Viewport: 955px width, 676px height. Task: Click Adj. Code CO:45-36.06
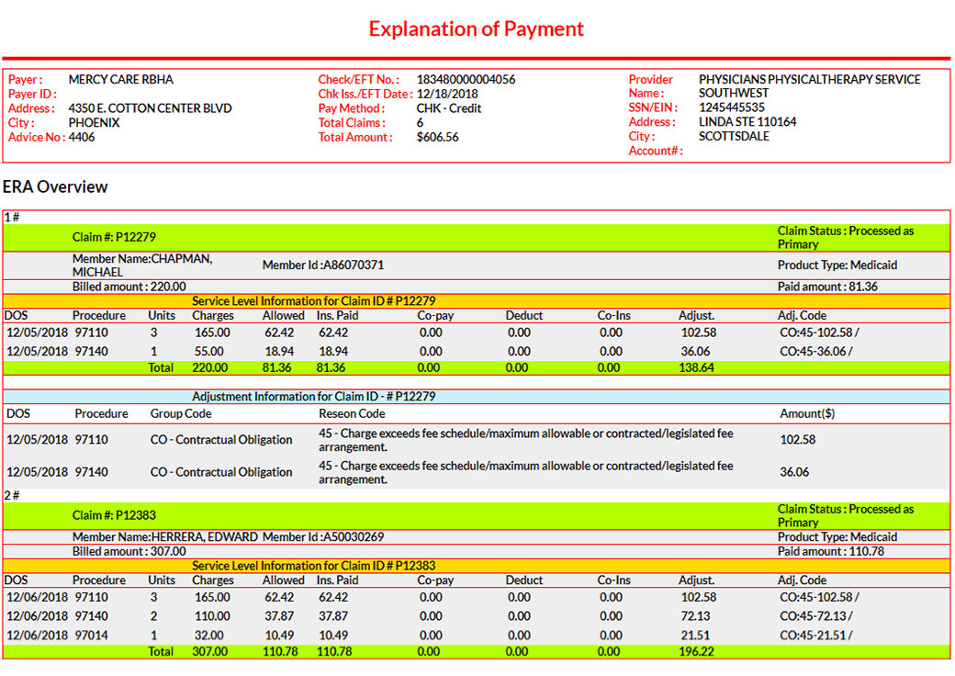coord(816,352)
